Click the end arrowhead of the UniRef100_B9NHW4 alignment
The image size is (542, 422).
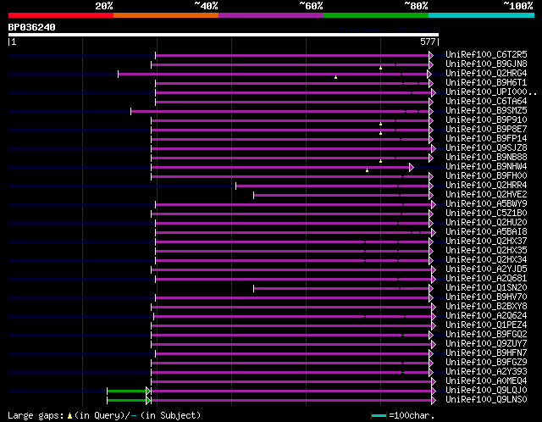pos(412,168)
